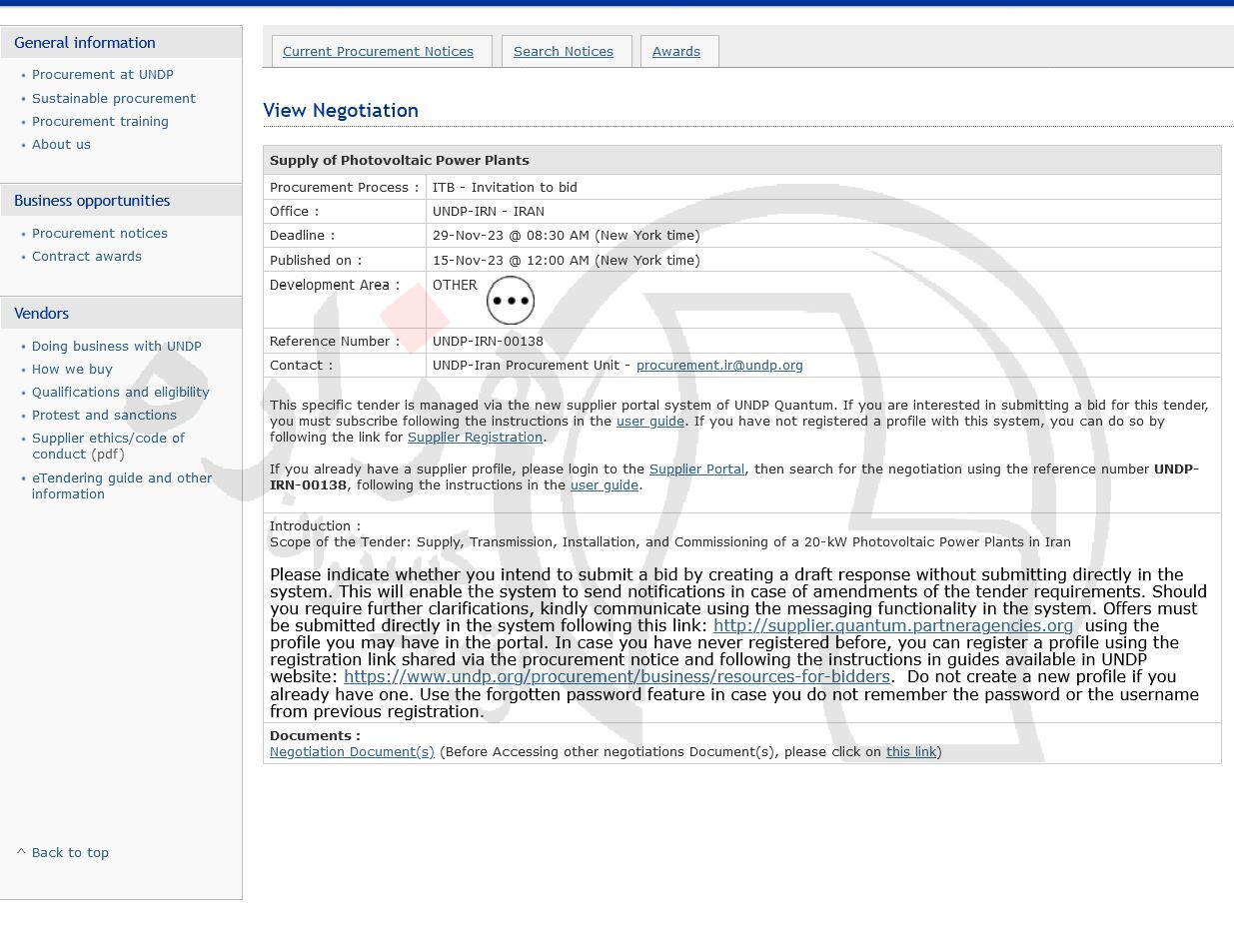Click the procurement.ir@undp.org email link
1234x946 pixels.
click(x=719, y=366)
